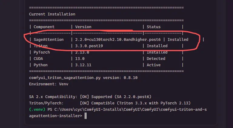This screenshot has width=233, height=128.
Task: Click the terminal cursor block at the prompt
Action: 85,116
